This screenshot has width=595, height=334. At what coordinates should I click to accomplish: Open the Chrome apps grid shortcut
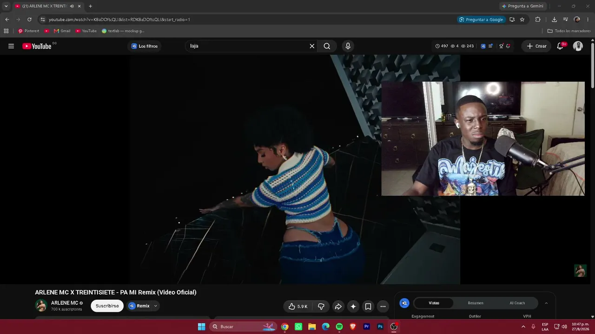click(6, 31)
